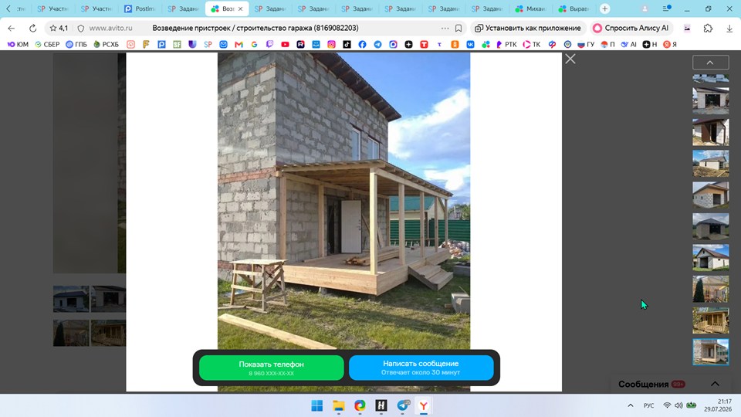The image size is (741, 417).
Task: Open the Mail.ru envelope bookmark
Action: (x=223, y=44)
